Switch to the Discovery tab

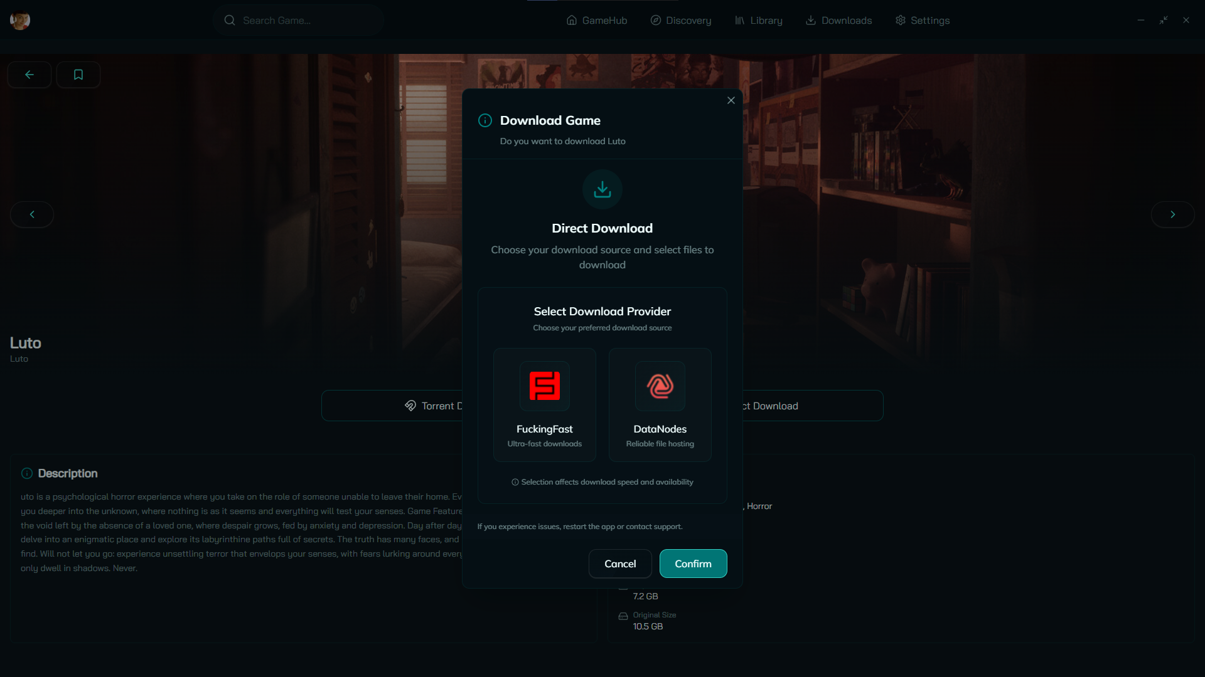coord(681,21)
